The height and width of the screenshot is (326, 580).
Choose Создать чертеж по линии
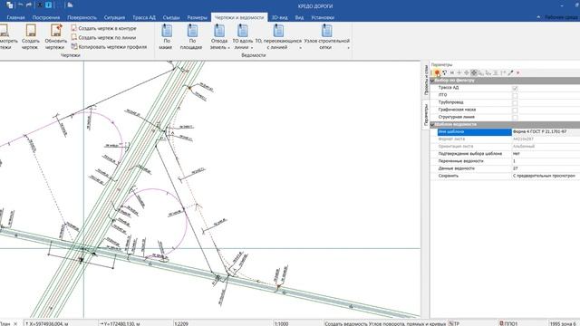(x=103, y=37)
